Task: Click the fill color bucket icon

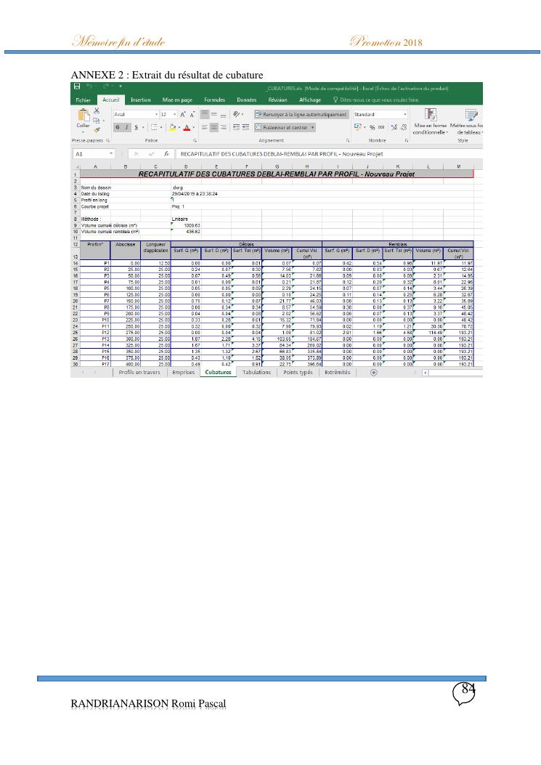Action: [x=174, y=127]
